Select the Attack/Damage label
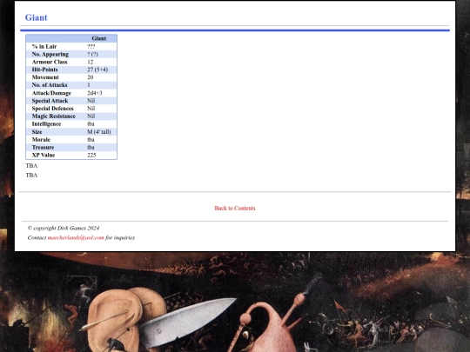 (x=51, y=93)
